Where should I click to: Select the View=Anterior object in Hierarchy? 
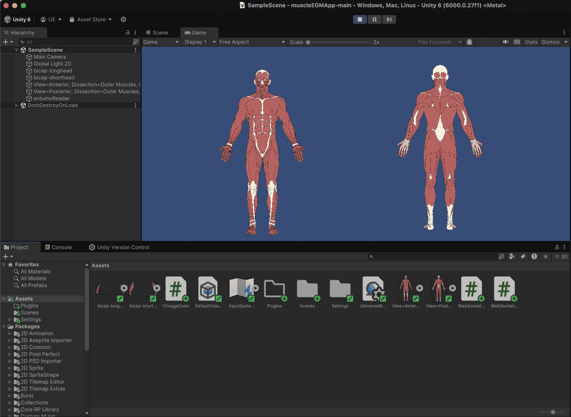click(84, 84)
